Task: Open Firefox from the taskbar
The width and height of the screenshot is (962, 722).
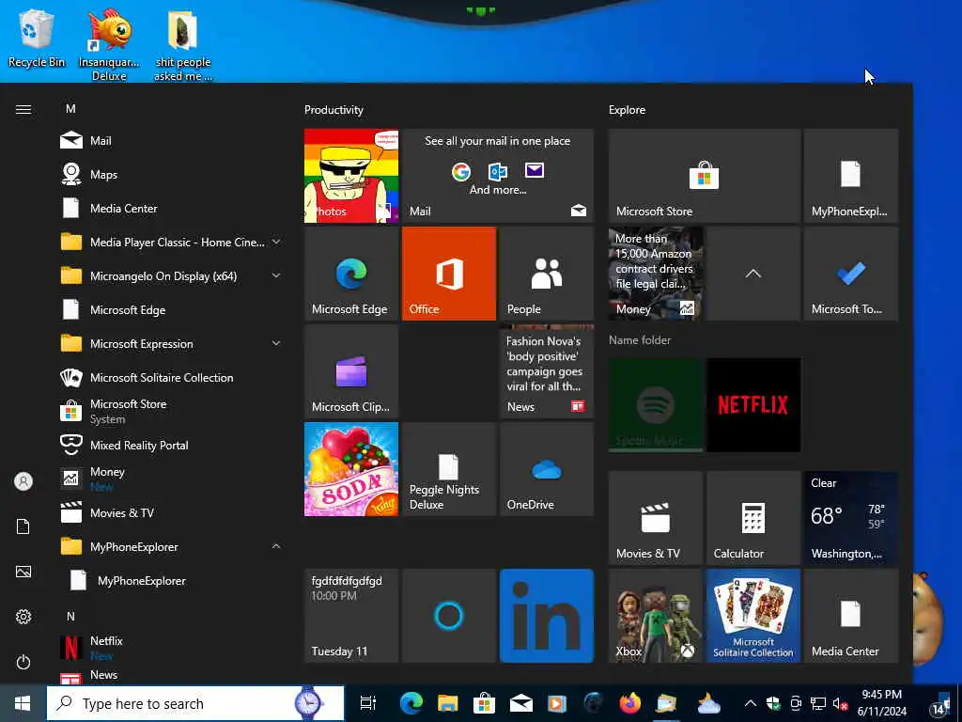Action: (x=629, y=703)
